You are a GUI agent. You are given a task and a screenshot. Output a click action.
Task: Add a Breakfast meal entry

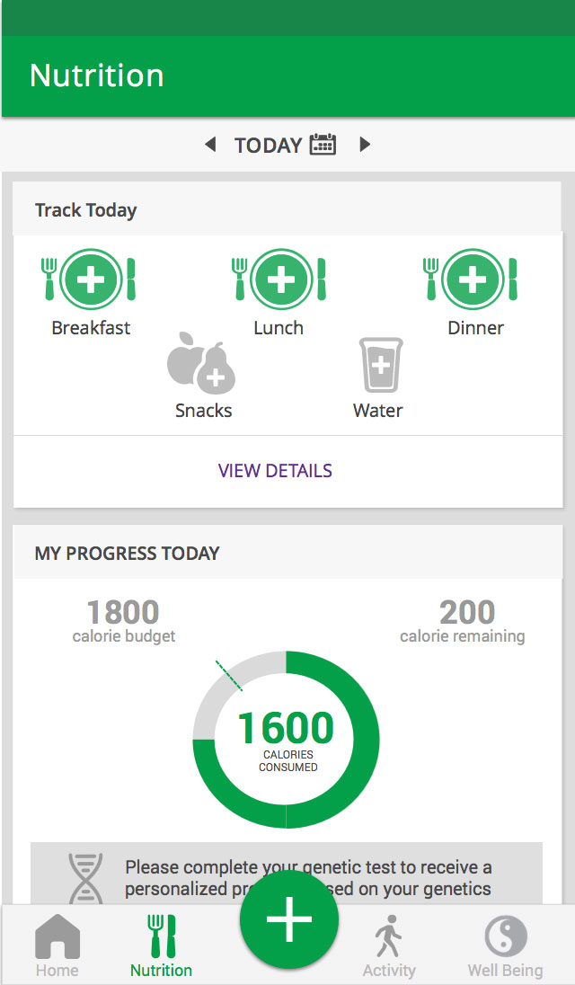pyautogui.click(x=91, y=279)
